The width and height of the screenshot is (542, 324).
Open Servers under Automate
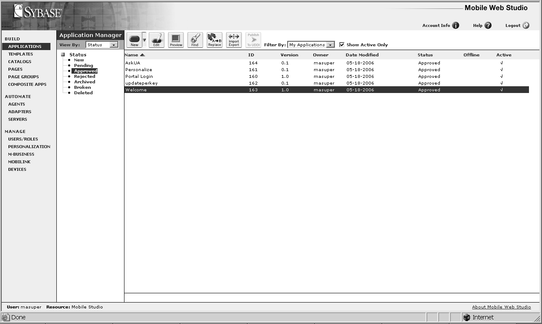click(18, 119)
